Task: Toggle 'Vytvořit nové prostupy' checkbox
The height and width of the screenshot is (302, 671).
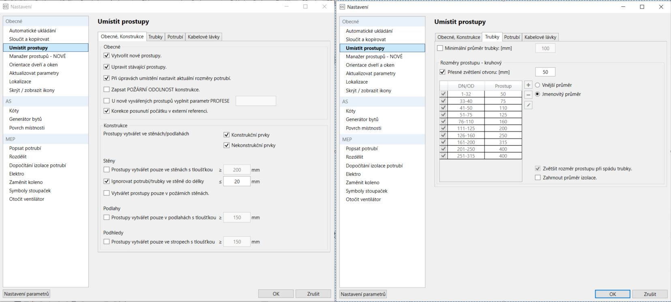Action: [x=107, y=55]
